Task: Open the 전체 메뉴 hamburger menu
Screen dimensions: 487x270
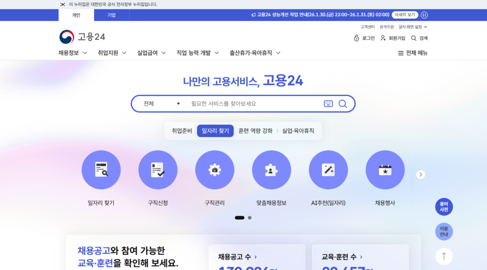Action: pyautogui.click(x=412, y=53)
